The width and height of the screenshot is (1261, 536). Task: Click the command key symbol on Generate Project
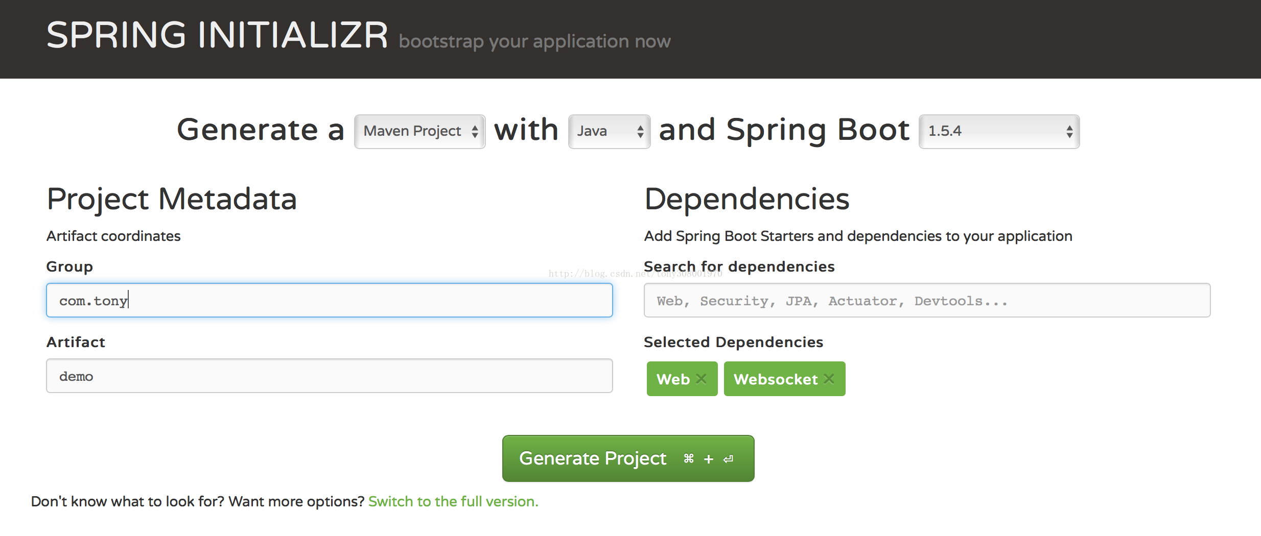[x=689, y=458]
